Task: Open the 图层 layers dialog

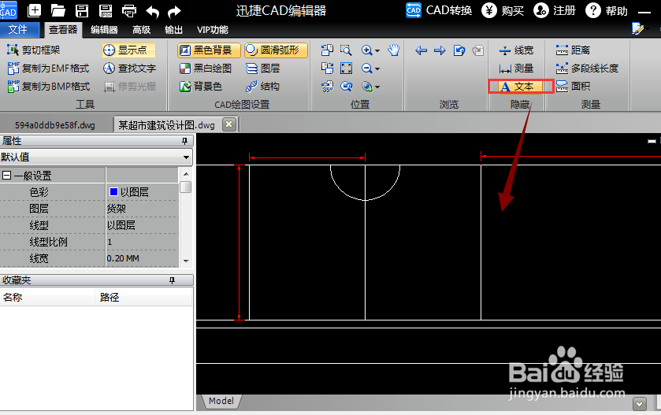Action: pyautogui.click(x=262, y=69)
